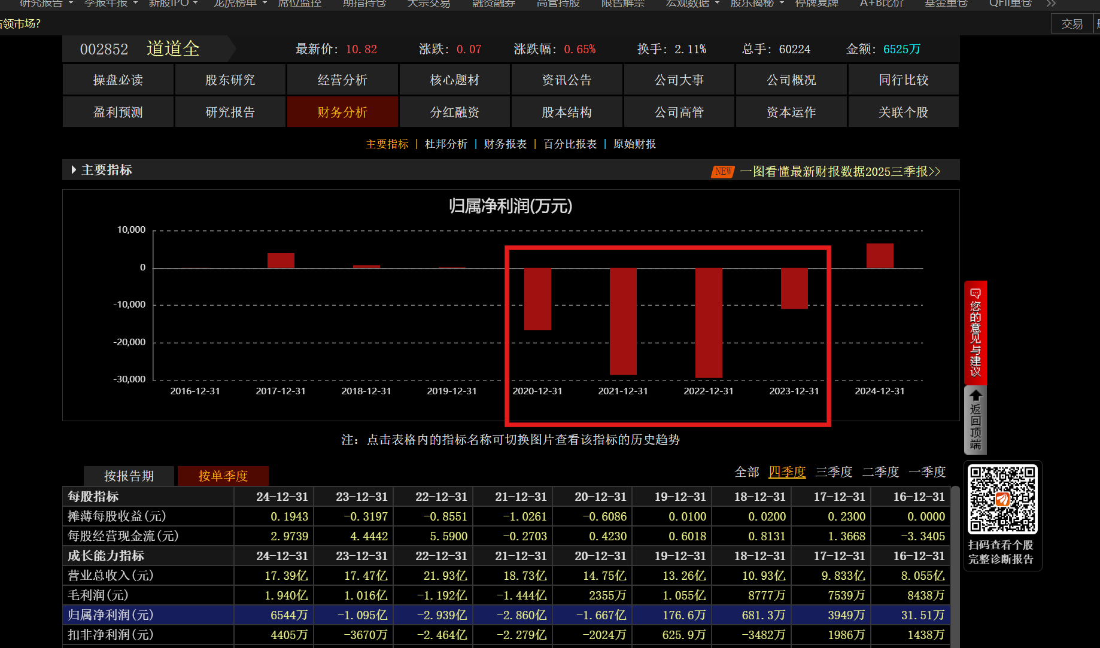Open the 宏观数据 top menu dropdown
1100x648 pixels.
tap(692, 4)
